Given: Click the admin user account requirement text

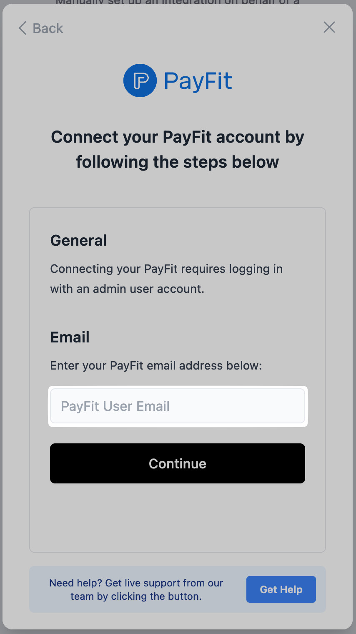Looking at the screenshot, I should pos(127,289).
